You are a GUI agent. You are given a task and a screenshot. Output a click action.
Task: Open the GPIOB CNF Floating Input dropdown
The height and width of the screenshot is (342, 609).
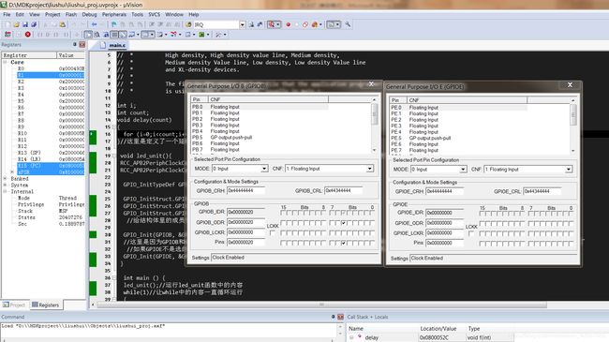coord(370,169)
